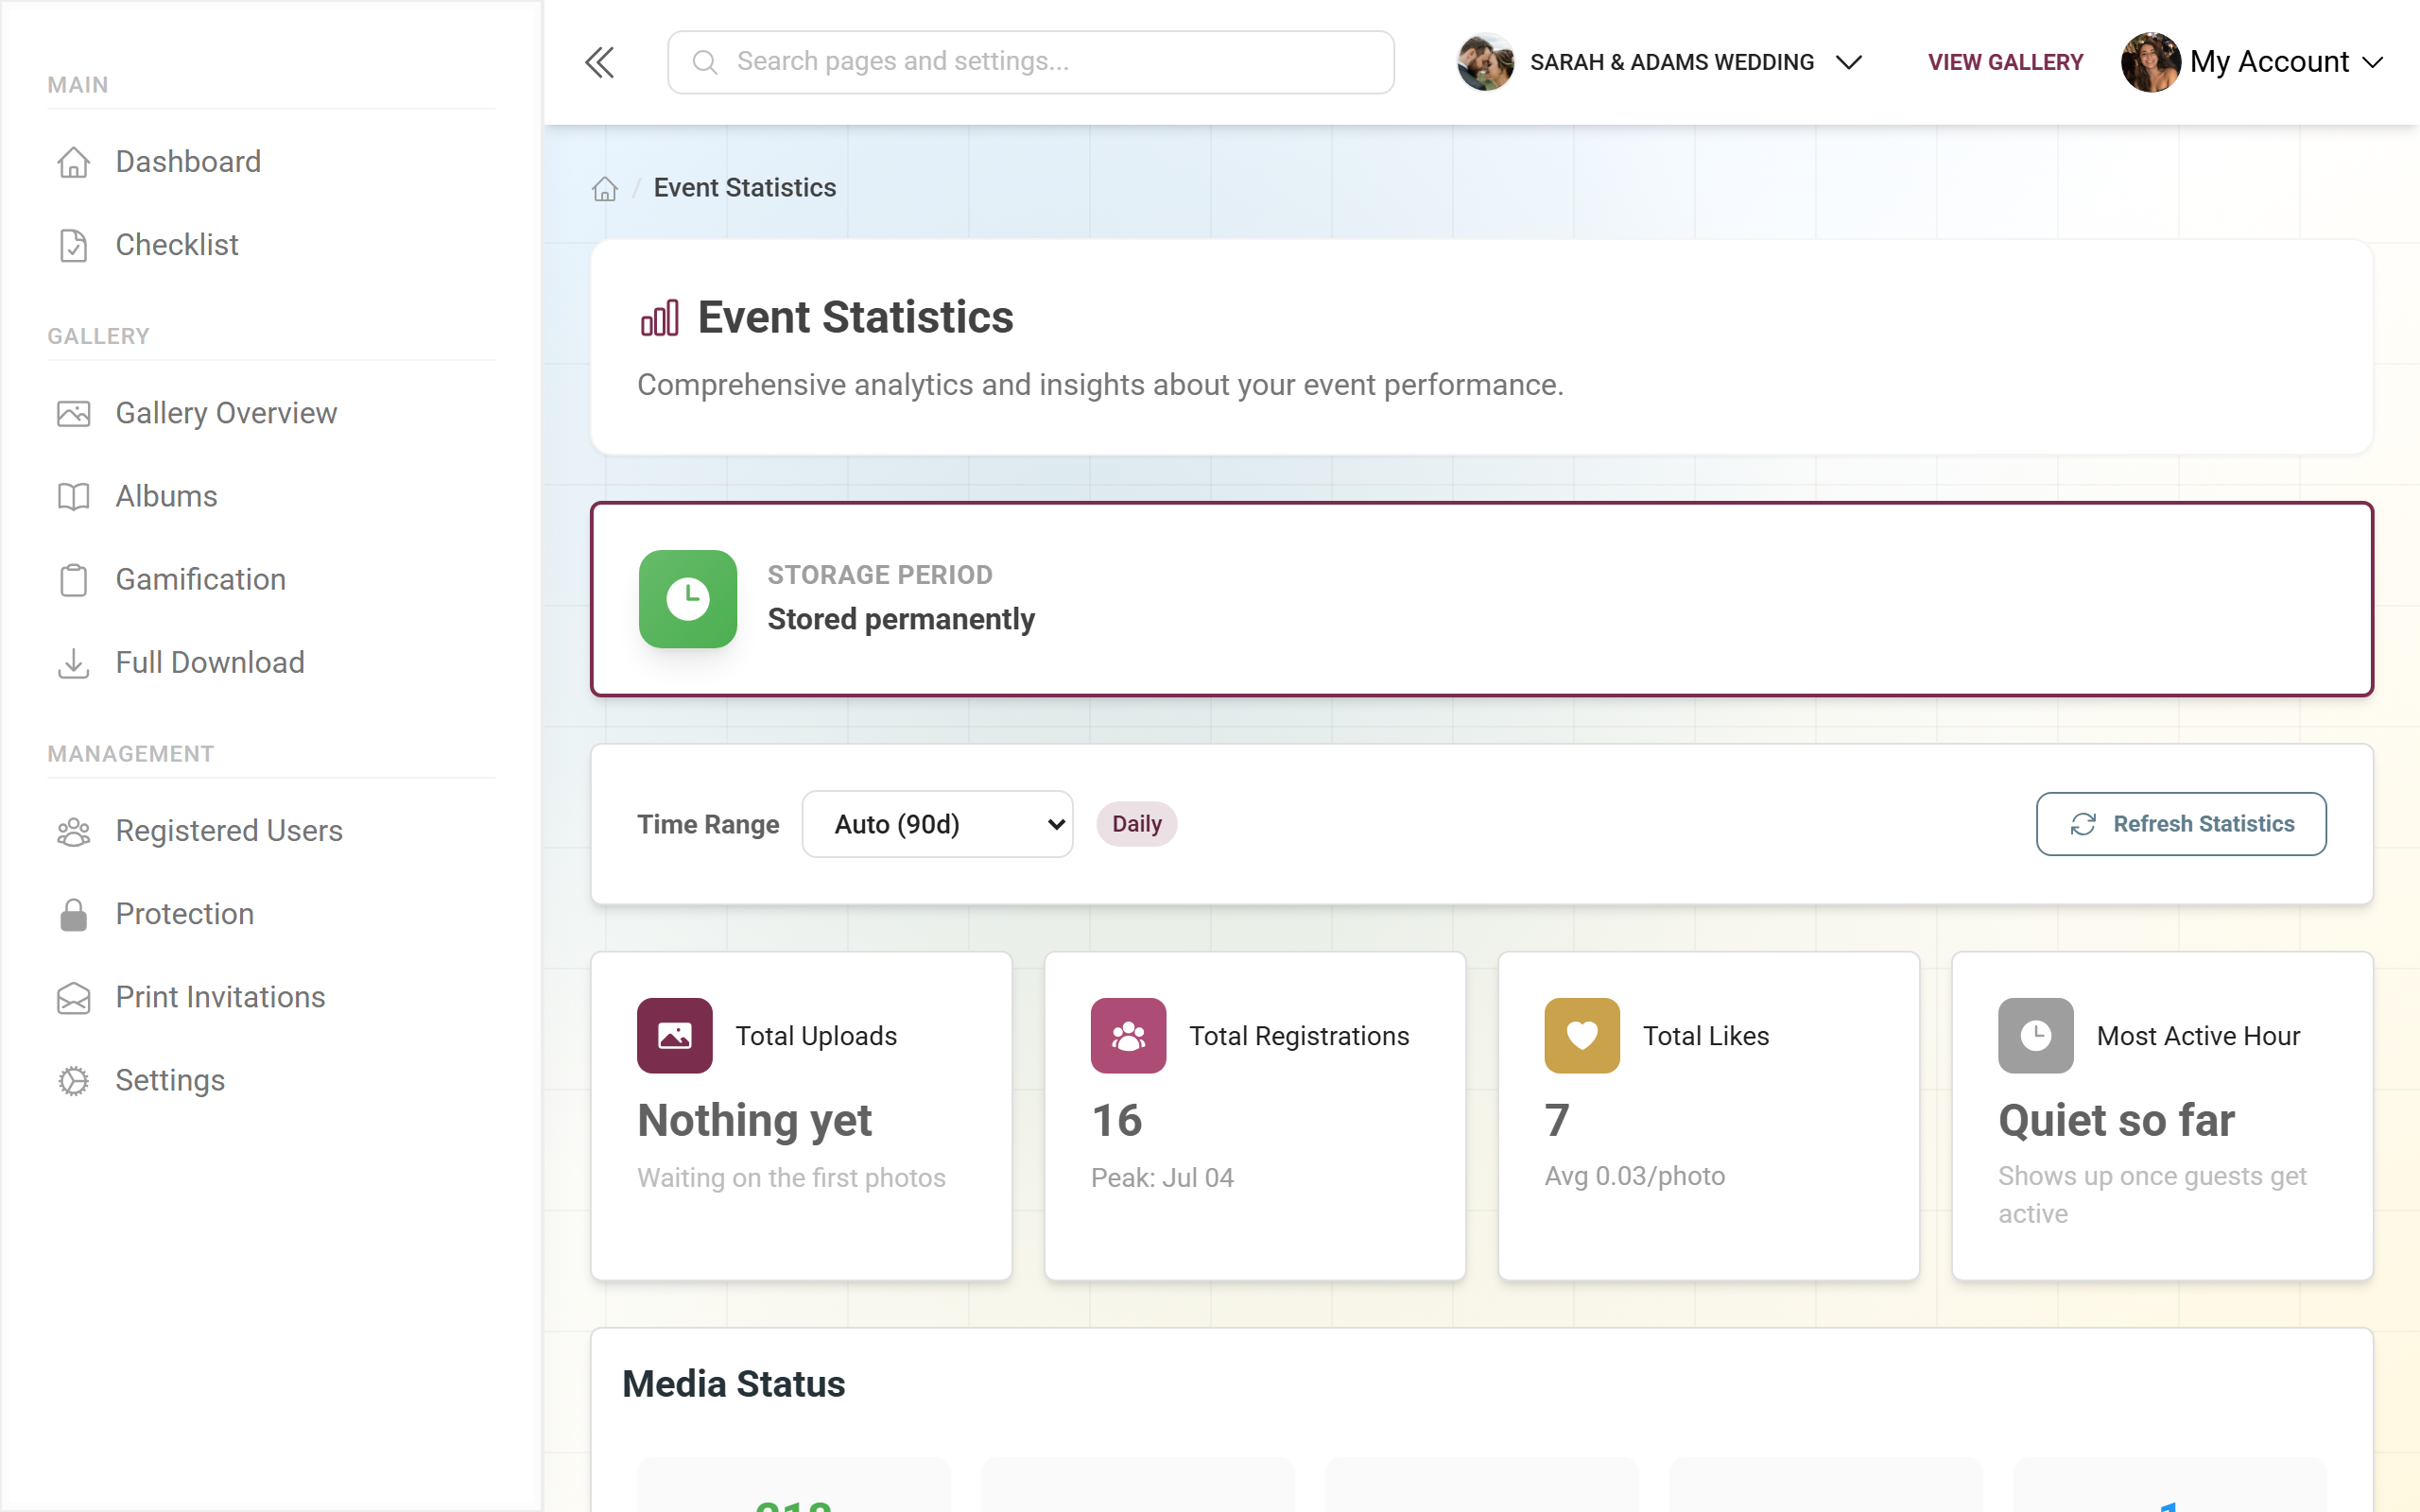2420x1512 pixels.
Task: Click the Full Download arrow icon
Action: click(73, 662)
